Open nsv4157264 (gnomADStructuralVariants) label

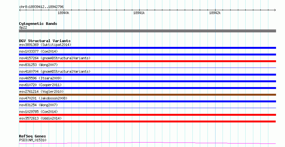55,58
